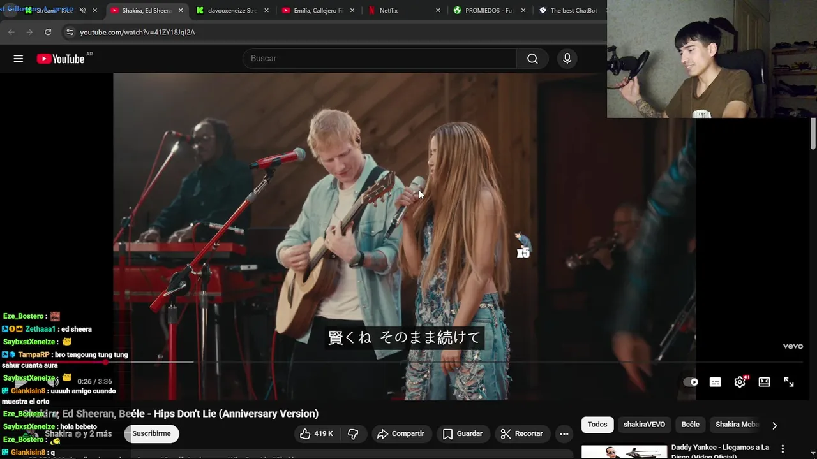Image resolution: width=817 pixels, height=459 pixels.
Task: Close the Shakira, Ed Sheeran tab
Action: pyautogui.click(x=181, y=10)
